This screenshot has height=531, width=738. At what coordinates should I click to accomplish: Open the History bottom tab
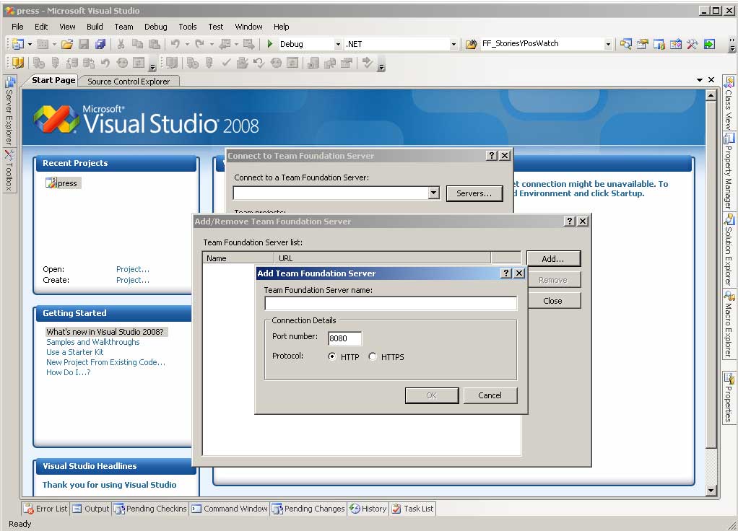coord(368,509)
